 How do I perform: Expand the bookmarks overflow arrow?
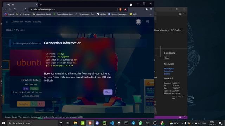coord(151,14)
